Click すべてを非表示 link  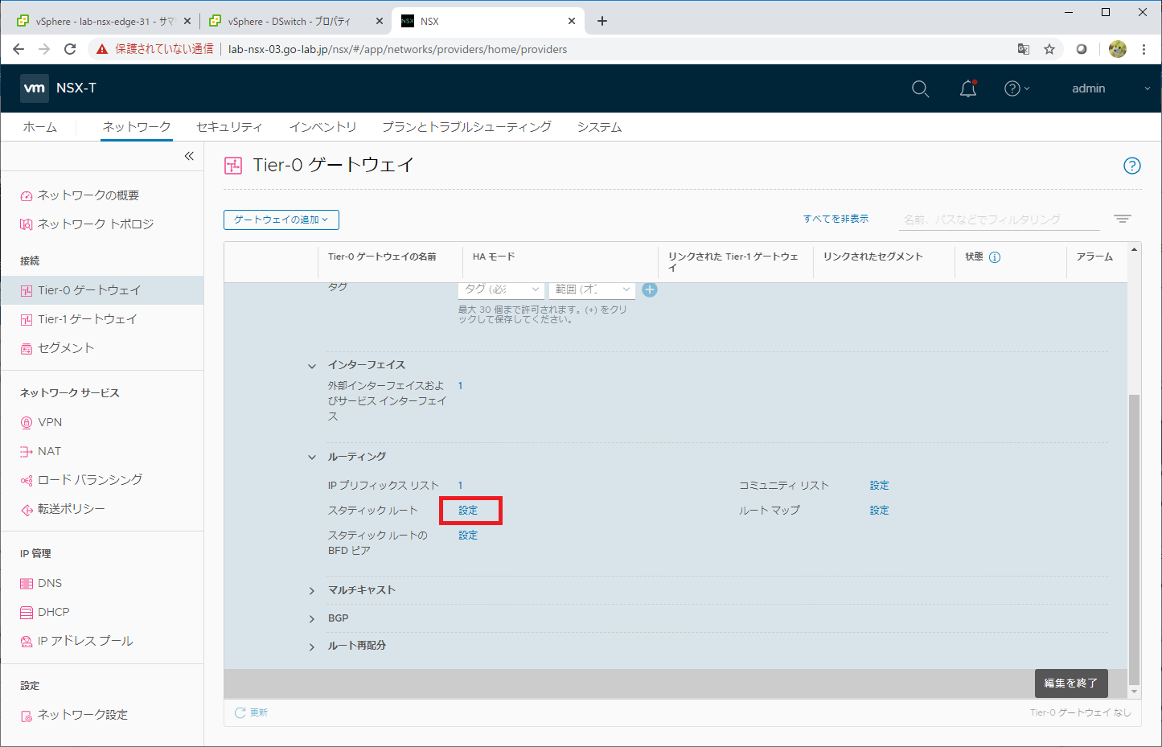836,219
